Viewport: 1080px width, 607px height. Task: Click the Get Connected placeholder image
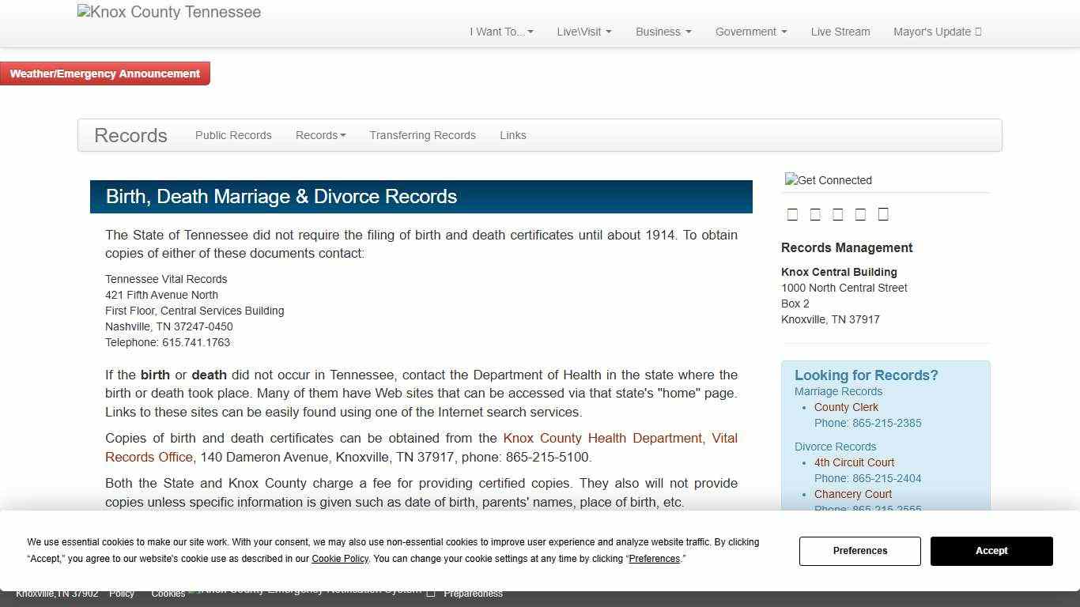click(828, 180)
